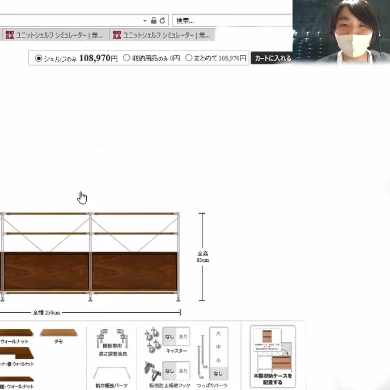Choose the ウォールナット wood shelf swatch
The height and width of the screenshot is (390, 390).
[x=16, y=333]
